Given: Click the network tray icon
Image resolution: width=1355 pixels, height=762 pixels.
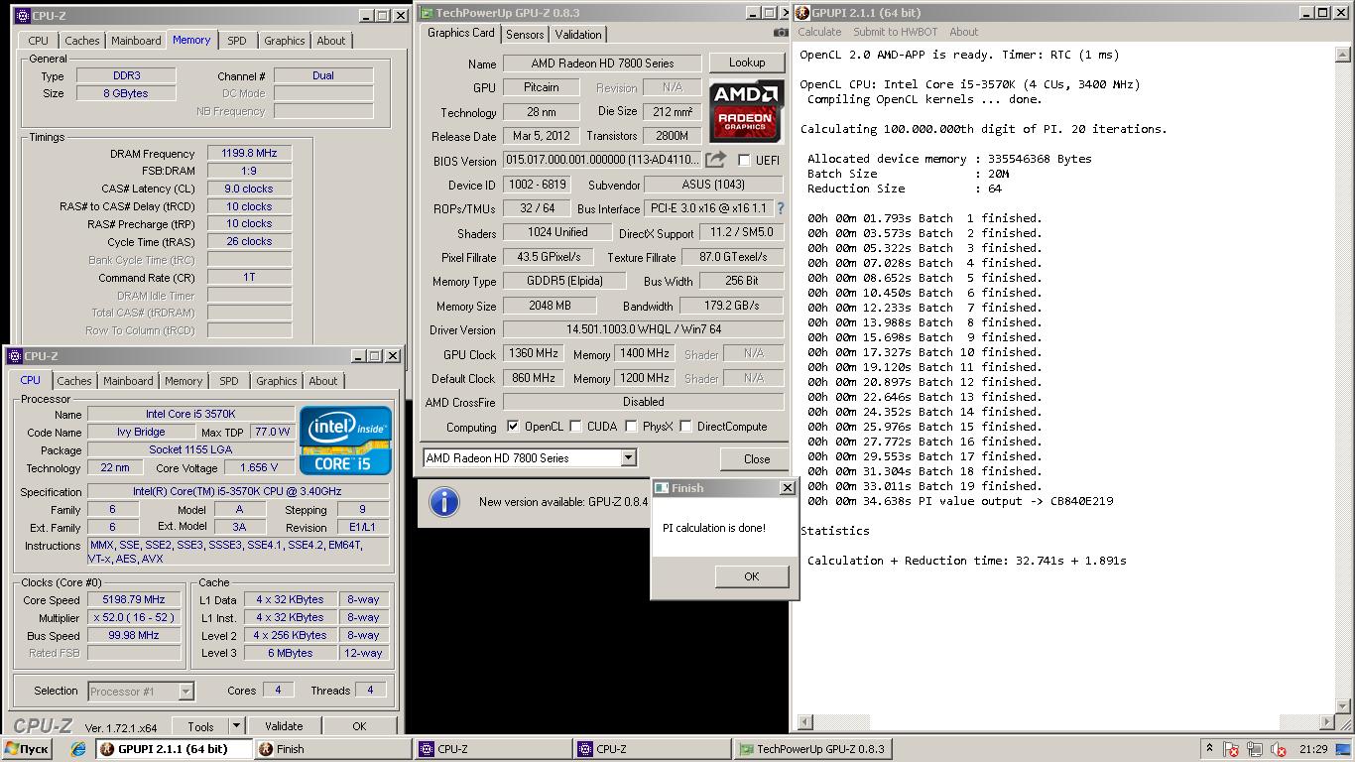Looking at the screenshot, I should [1255, 750].
